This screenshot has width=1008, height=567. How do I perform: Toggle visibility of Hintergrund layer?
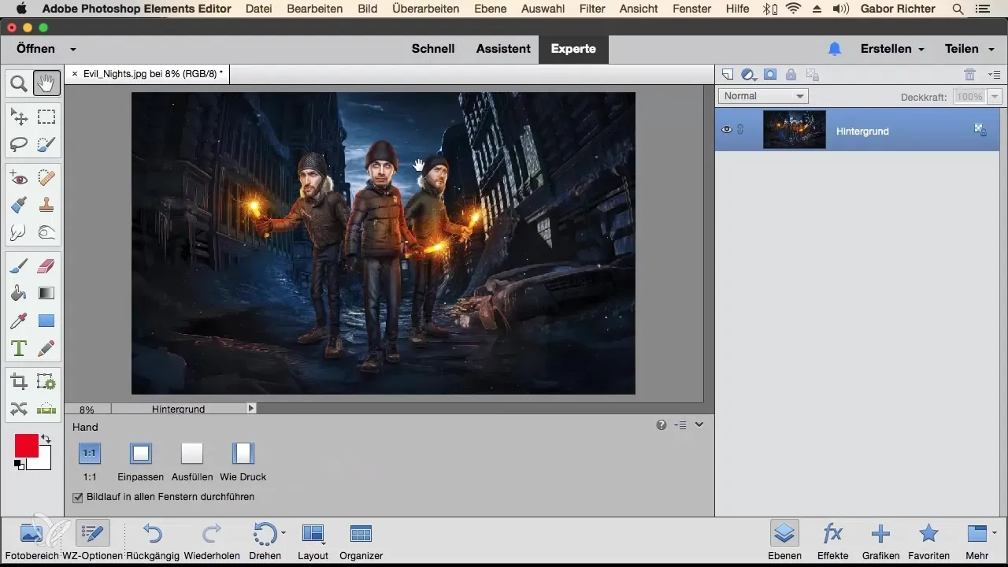tap(727, 130)
